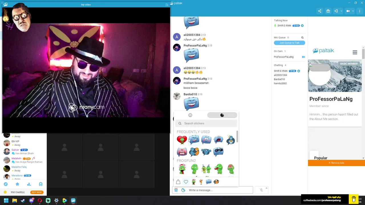Viewport: 365px width, 205px height.
Task: Open the gift icon in message box
Action: 176,190
